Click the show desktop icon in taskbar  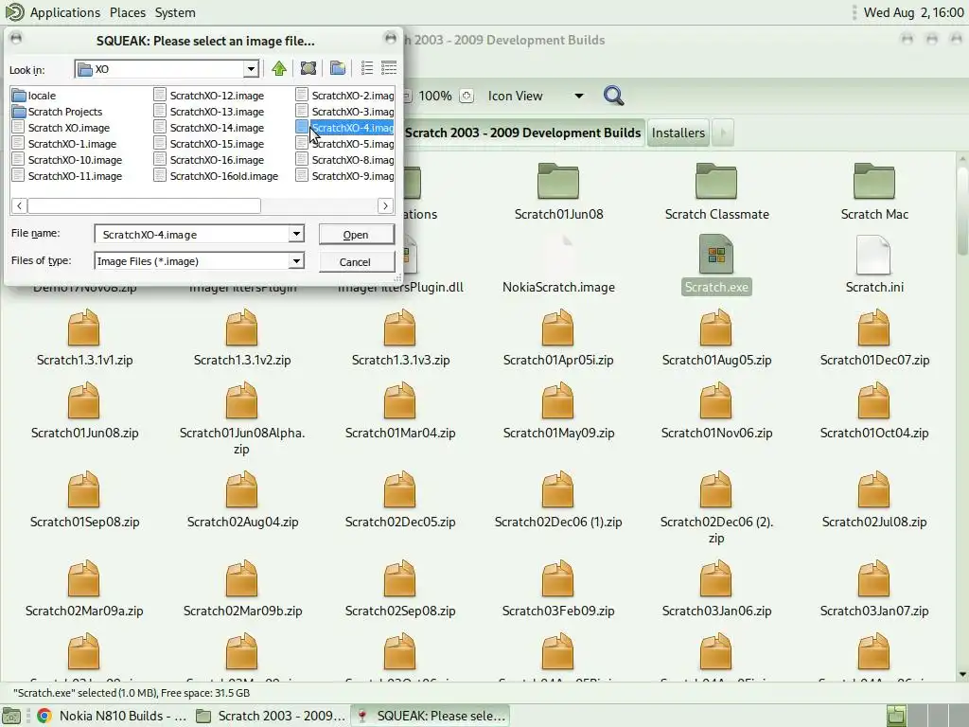[x=11, y=716]
